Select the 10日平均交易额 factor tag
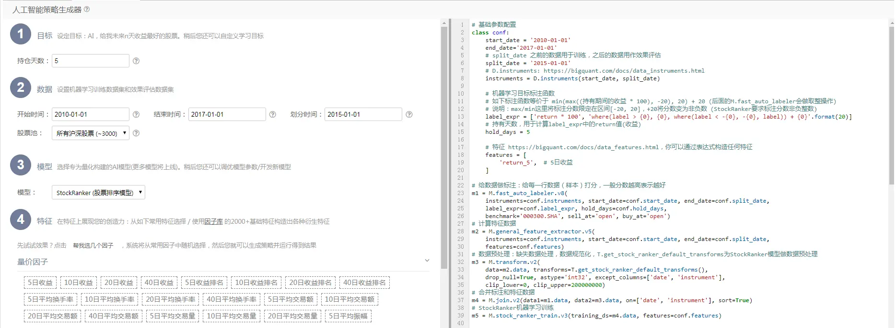 click(x=349, y=299)
